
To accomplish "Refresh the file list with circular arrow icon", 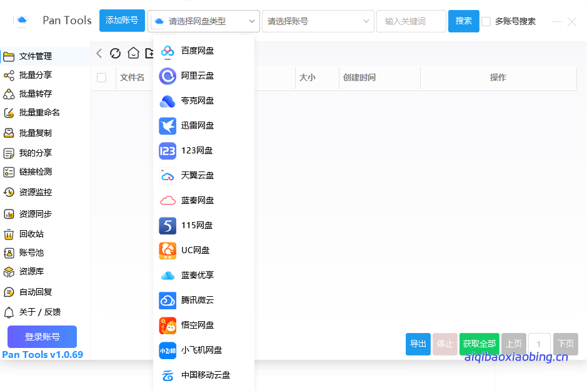I will coord(115,54).
